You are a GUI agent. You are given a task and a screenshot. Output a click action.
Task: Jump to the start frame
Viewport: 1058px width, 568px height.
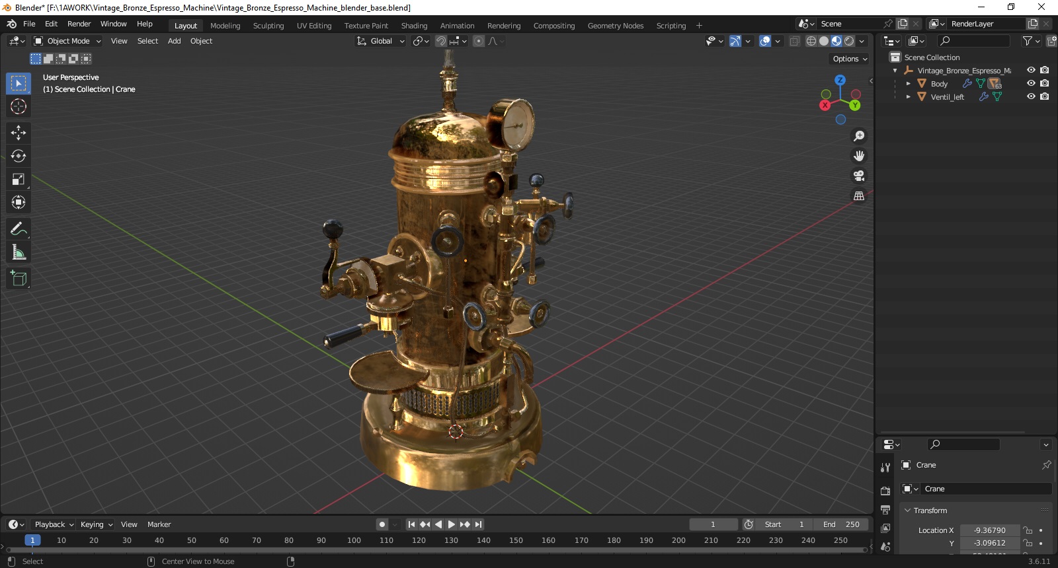click(411, 524)
